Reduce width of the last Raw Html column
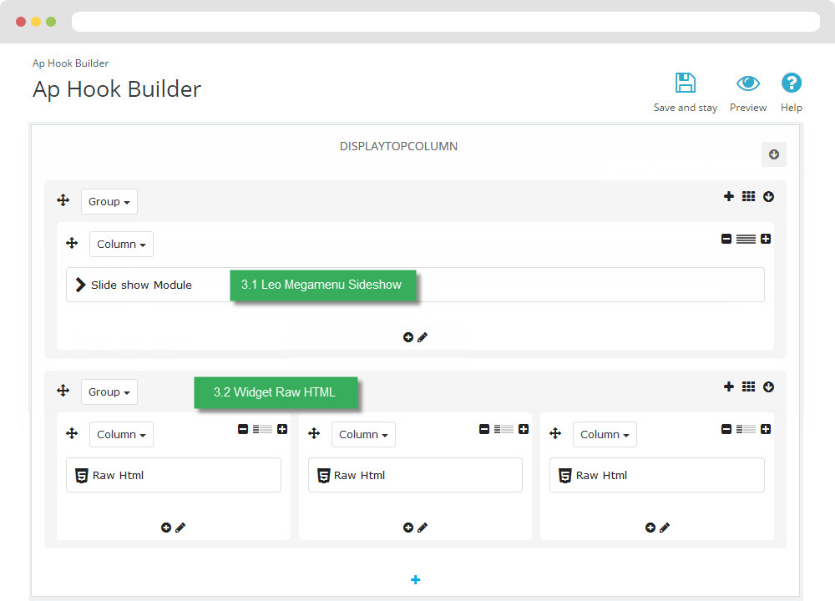Viewport: 835px width, 601px height. [x=726, y=429]
